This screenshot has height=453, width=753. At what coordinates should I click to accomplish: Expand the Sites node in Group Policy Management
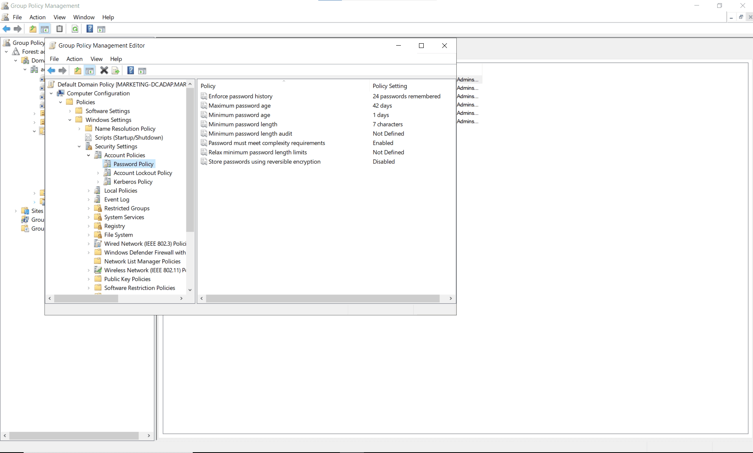(16, 211)
